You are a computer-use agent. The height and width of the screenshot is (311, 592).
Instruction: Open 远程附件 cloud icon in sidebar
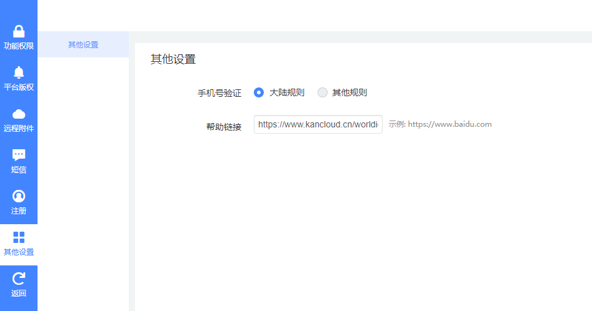coord(19,114)
